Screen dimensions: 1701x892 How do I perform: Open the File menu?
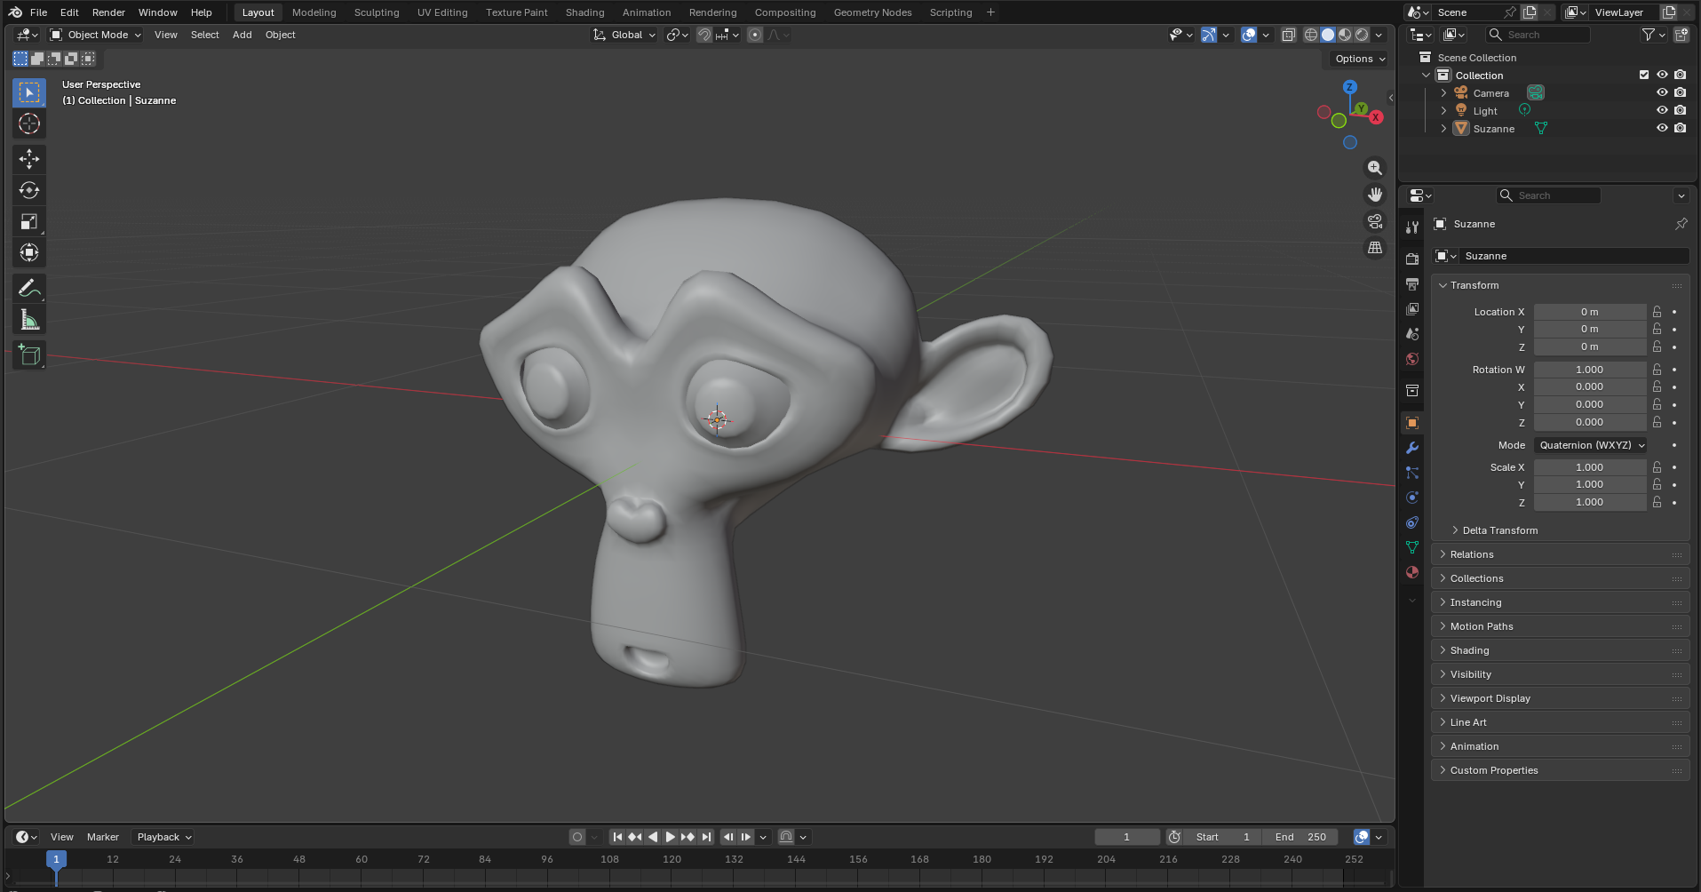38,12
